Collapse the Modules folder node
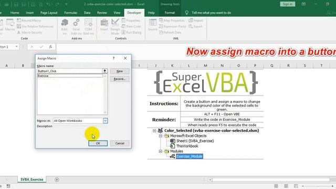The image size is (336, 189). tap(161, 151)
